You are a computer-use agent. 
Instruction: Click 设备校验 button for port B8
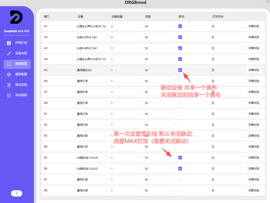pos(254,190)
